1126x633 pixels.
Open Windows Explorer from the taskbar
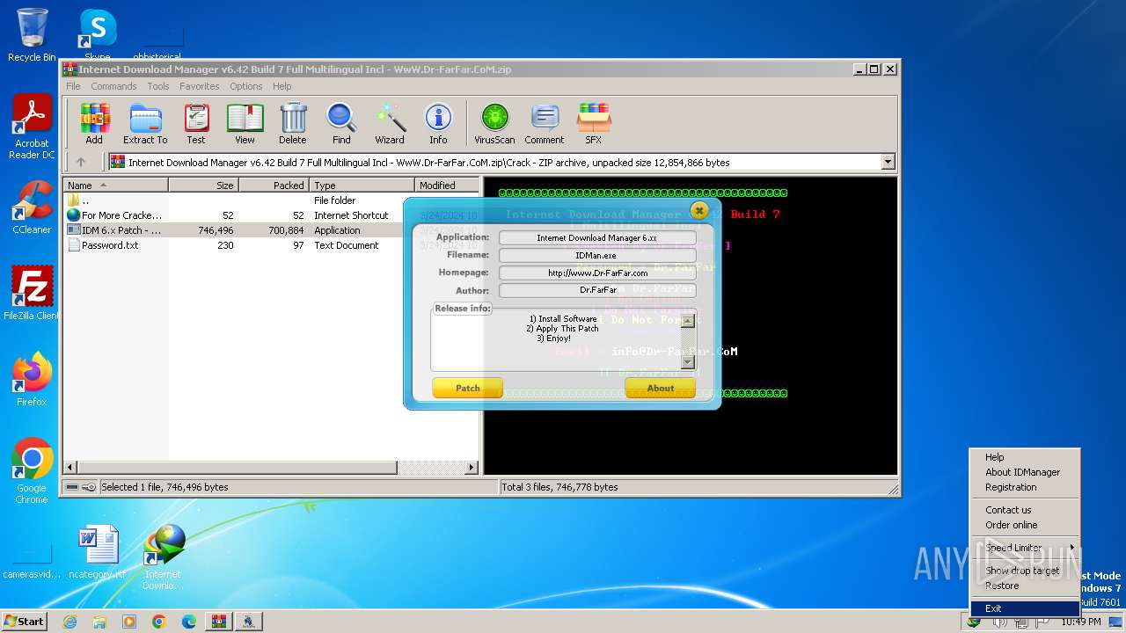99,622
